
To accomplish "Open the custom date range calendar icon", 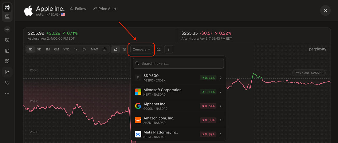I will 104,49.
